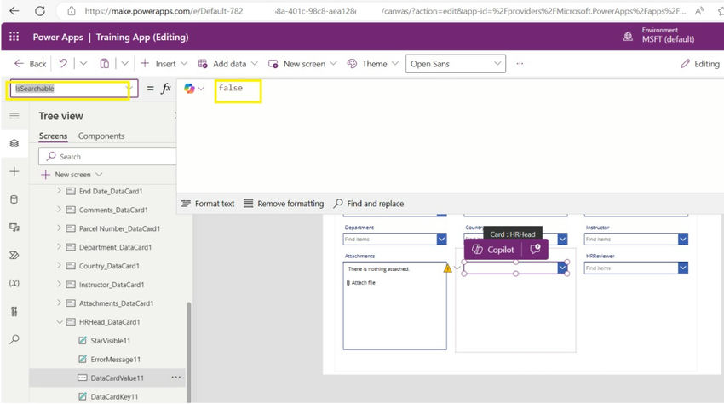
Task: Click the Tree view Search box
Action: pos(107,157)
